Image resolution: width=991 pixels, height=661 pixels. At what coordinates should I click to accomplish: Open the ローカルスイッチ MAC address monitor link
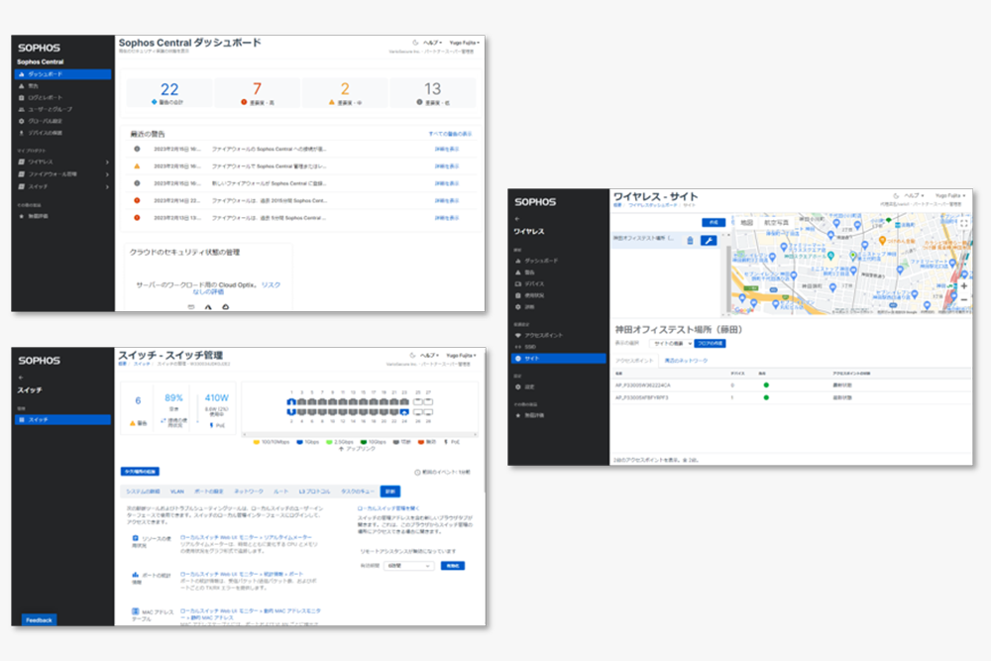click(251, 614)
